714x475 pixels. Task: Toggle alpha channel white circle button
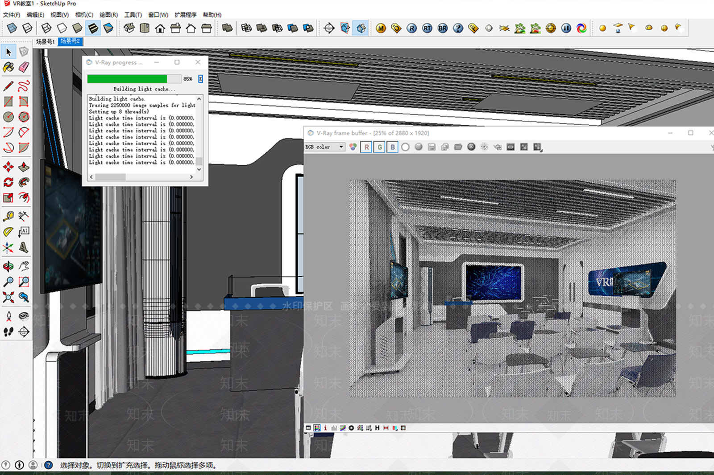(405, 147)
